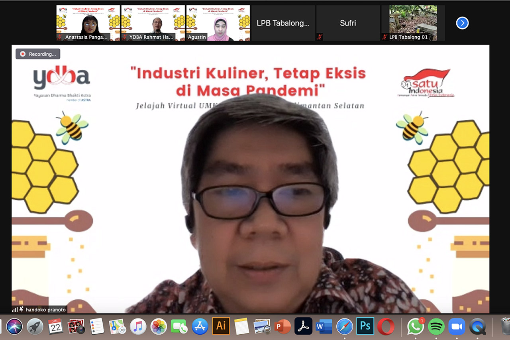The width and height of the screenshot is (510, 340).
Task: Launch Photo Booth from the Dock
Action: 76,327
